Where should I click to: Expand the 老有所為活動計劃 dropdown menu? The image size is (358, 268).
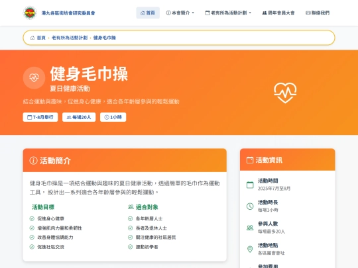[x=228, y=13]
